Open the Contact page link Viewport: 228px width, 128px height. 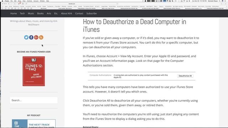[79, 14]
